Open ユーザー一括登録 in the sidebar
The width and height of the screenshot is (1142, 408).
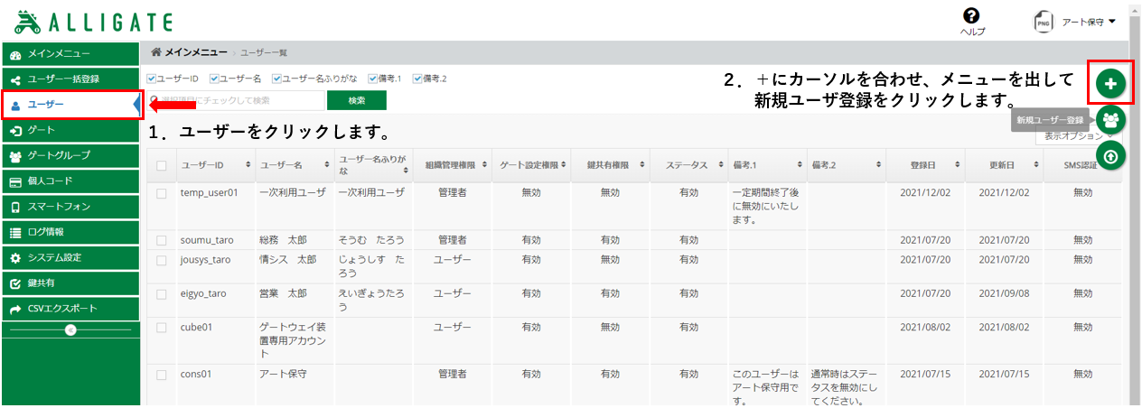[70, 79]
